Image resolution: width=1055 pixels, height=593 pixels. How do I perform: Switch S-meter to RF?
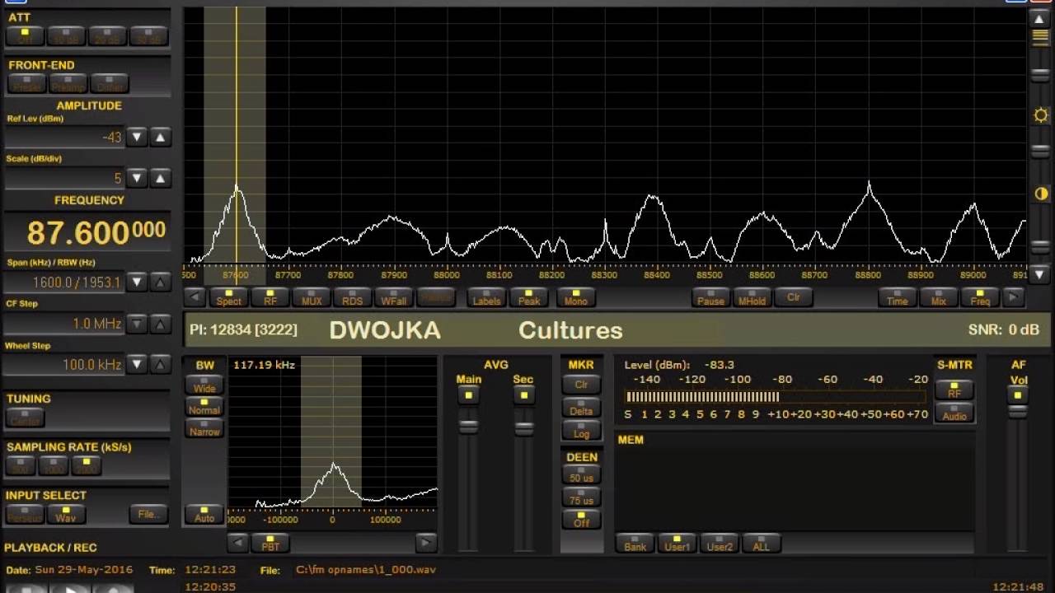[x=954, y=390]
